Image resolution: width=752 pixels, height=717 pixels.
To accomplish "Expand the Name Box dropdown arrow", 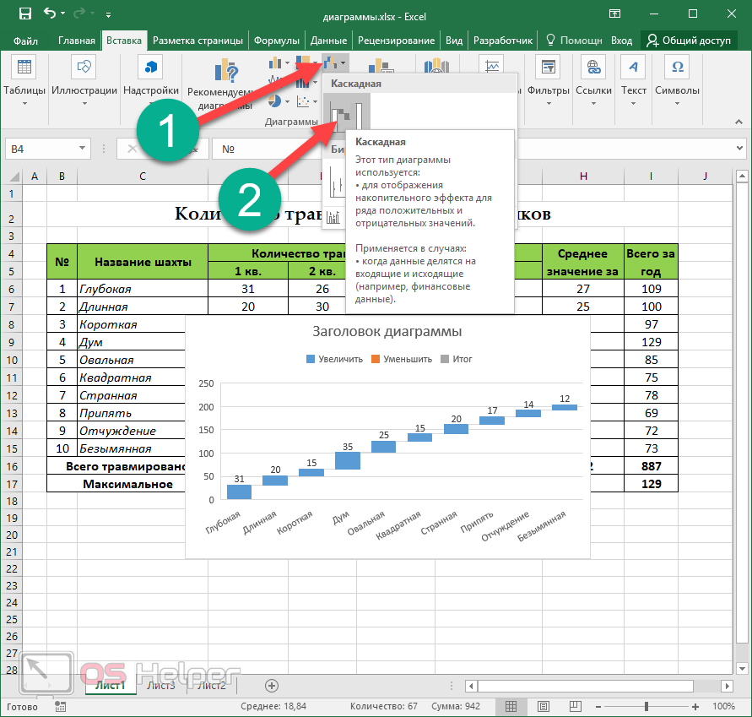I will (82, 149).
